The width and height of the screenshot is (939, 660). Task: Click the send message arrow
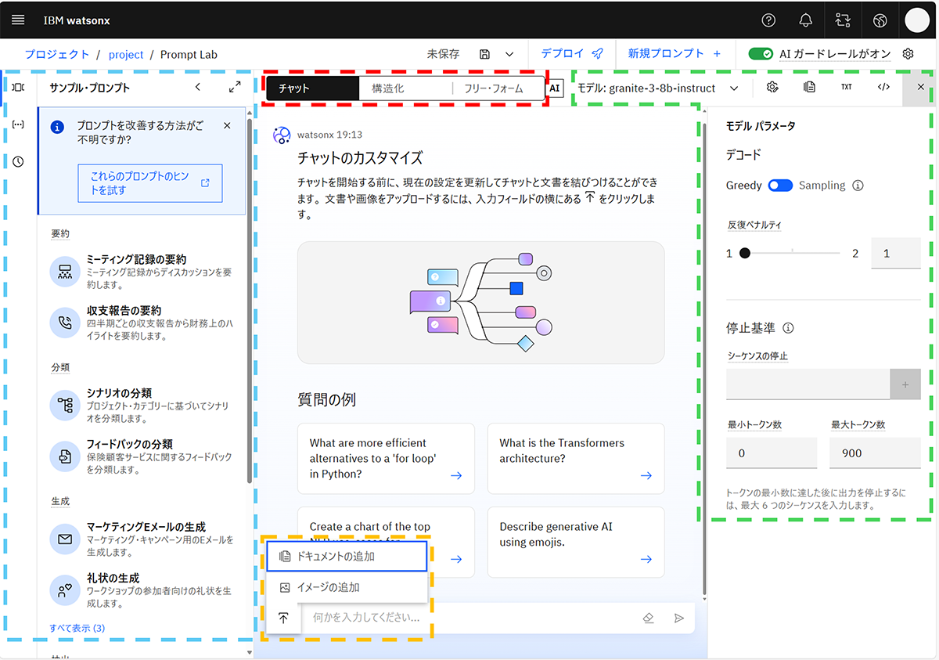(x=678, y=618)
